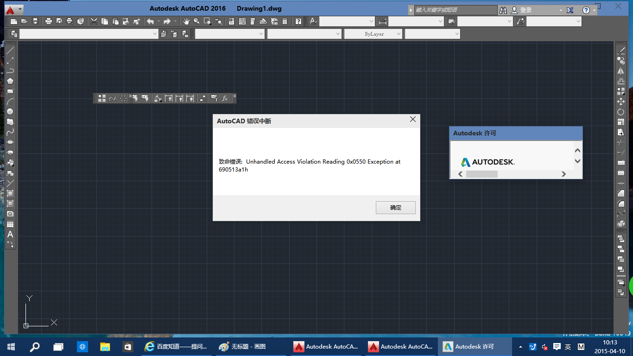Open Action Center notification icon in tray

pos(557,347)
